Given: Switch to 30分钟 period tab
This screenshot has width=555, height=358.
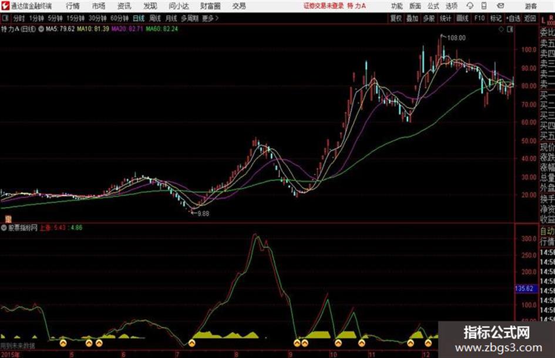Looking at the screenshot, I should coord(97,18).
